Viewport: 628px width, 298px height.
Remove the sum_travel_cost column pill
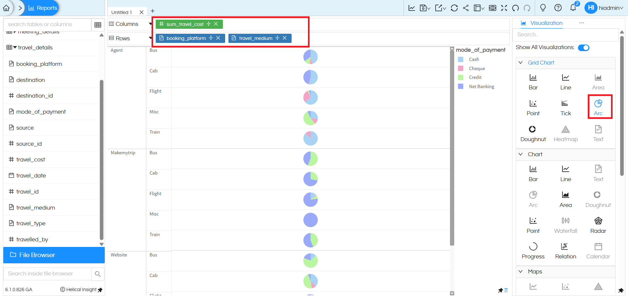(216, 24)
